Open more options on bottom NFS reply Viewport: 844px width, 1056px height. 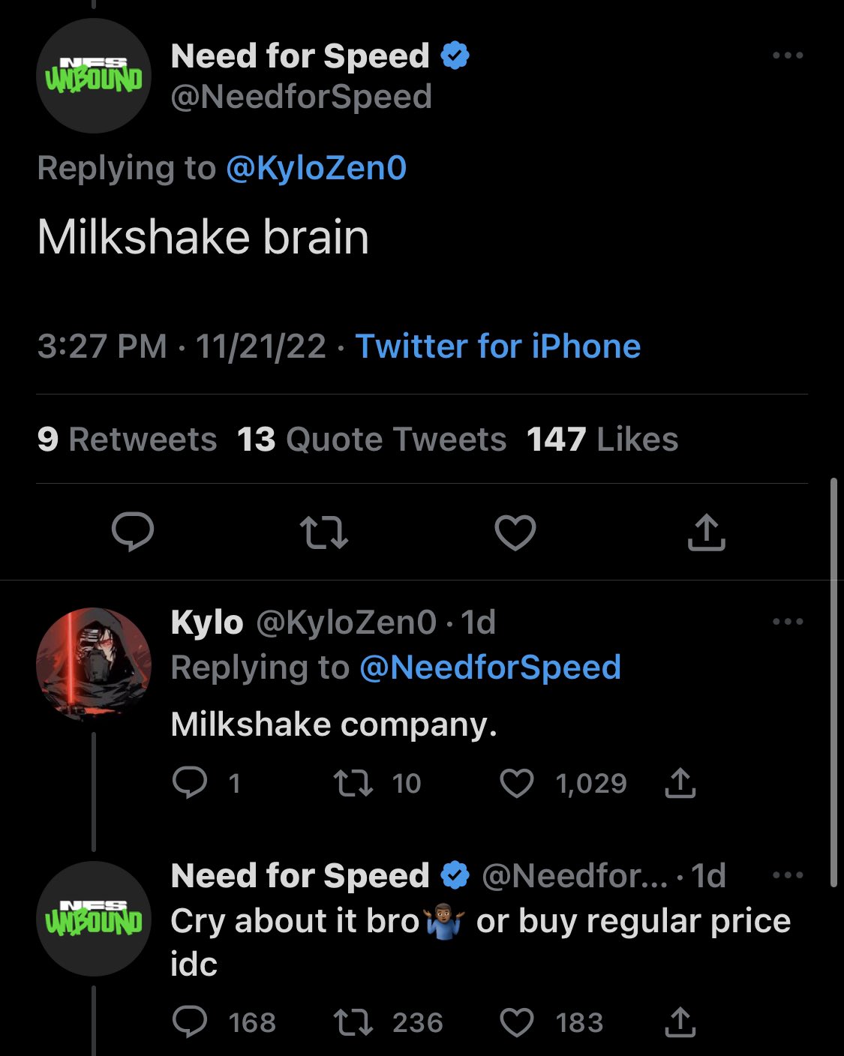pos(788,875)
